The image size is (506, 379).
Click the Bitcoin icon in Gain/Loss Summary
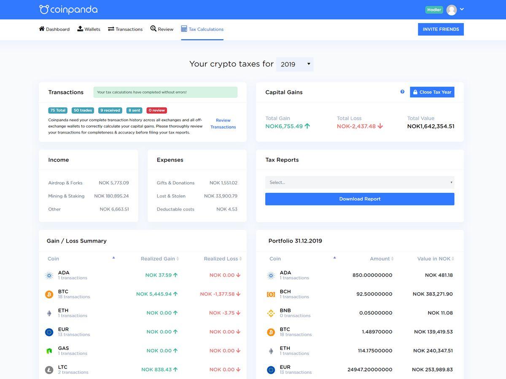point(49,294)
